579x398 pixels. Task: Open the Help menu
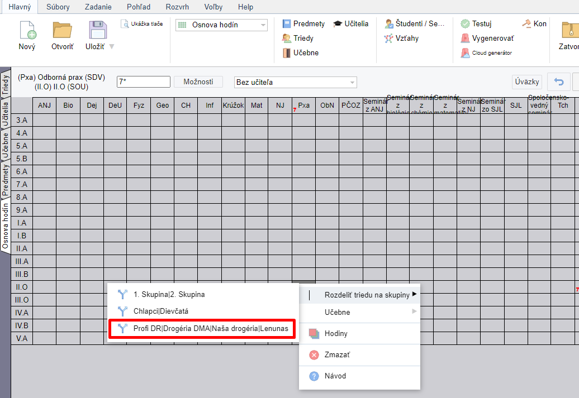pyautogui.click(x=245, y=7)
